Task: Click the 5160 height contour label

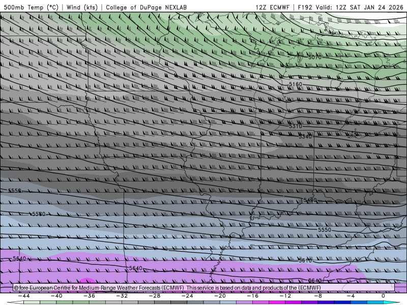Action: tap(296, 84)
